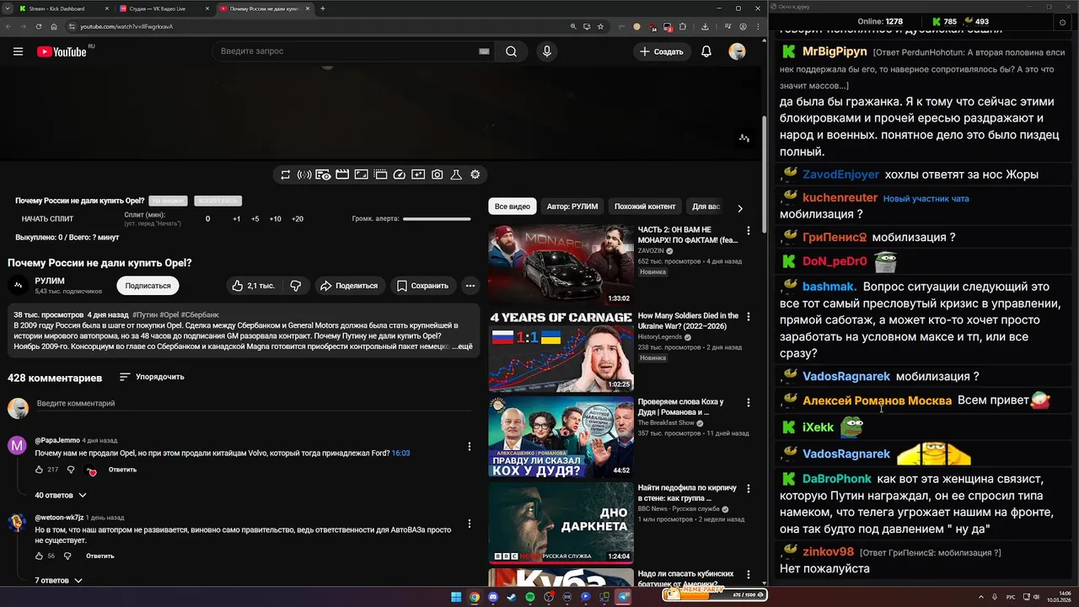Click the 'Поделиться' share button
Image resolution: width=1079 pixels, height=607 pixels.
point(349,286)
